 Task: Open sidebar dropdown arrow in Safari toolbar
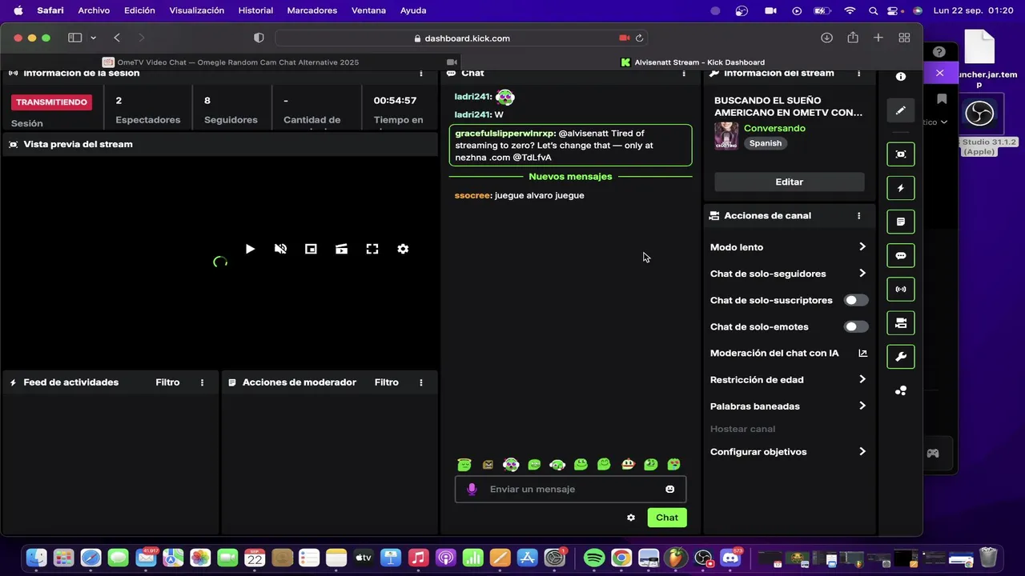93,38
